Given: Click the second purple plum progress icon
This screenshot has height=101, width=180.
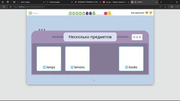Looking at the screenshot, I should [91, 13].
